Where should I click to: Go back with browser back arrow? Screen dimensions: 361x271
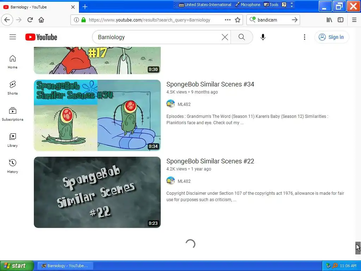7,20
